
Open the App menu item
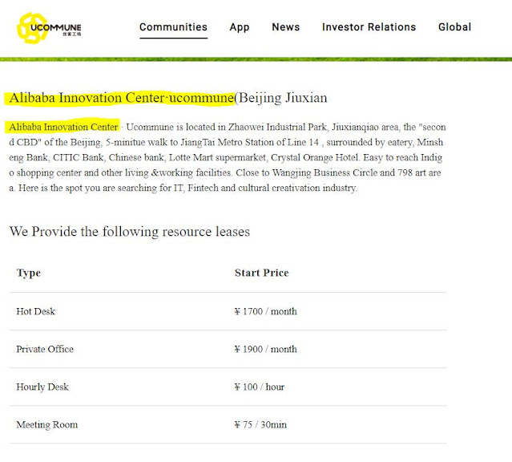pyautogui.click(x=240, y=27)
